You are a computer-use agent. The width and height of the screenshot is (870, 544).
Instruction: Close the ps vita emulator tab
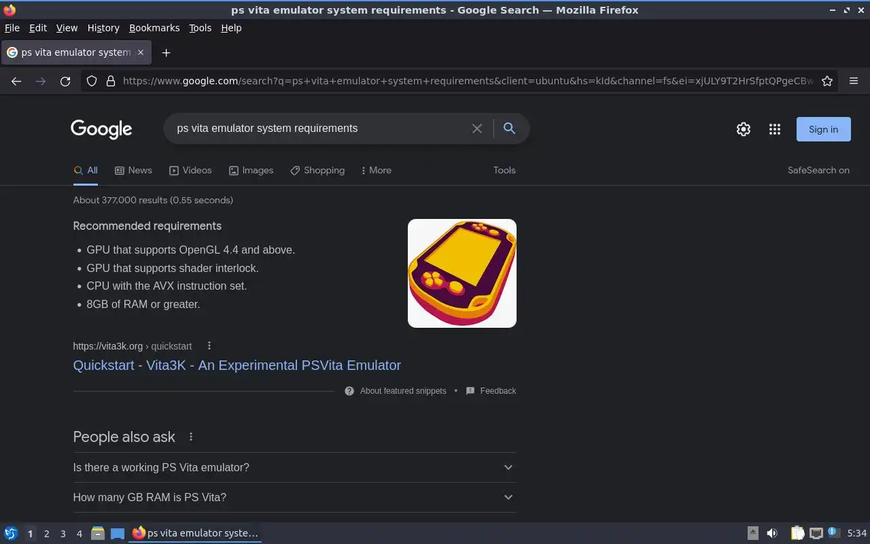[141, 52]
